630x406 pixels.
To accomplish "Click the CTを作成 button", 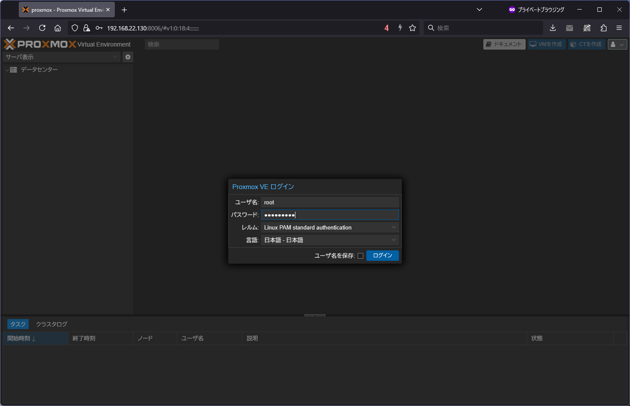I will tap(586, 44).
